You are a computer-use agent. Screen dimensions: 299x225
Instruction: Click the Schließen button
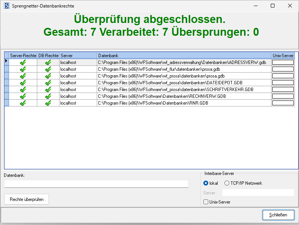pos(278,215)
